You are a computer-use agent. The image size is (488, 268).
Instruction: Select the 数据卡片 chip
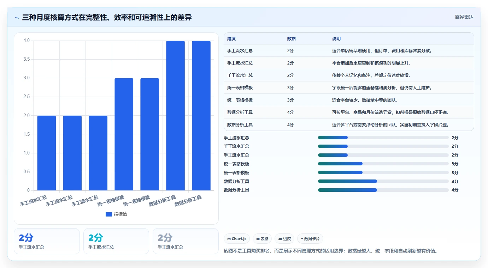pyautogui.click(x=310, y=239)
